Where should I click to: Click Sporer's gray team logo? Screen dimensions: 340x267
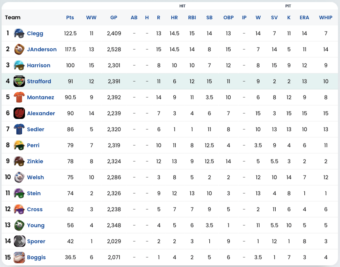pos(19,241)
